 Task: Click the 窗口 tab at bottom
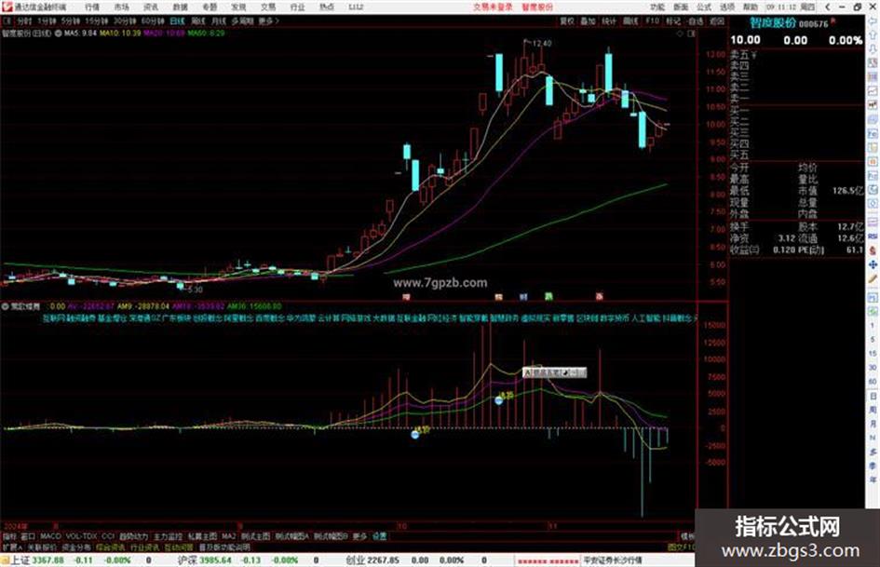click(x=28, y=536)
